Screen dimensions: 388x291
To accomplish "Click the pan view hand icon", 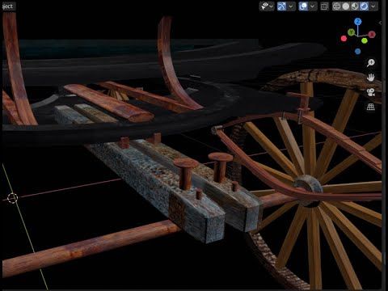I will tap(370, 78).
